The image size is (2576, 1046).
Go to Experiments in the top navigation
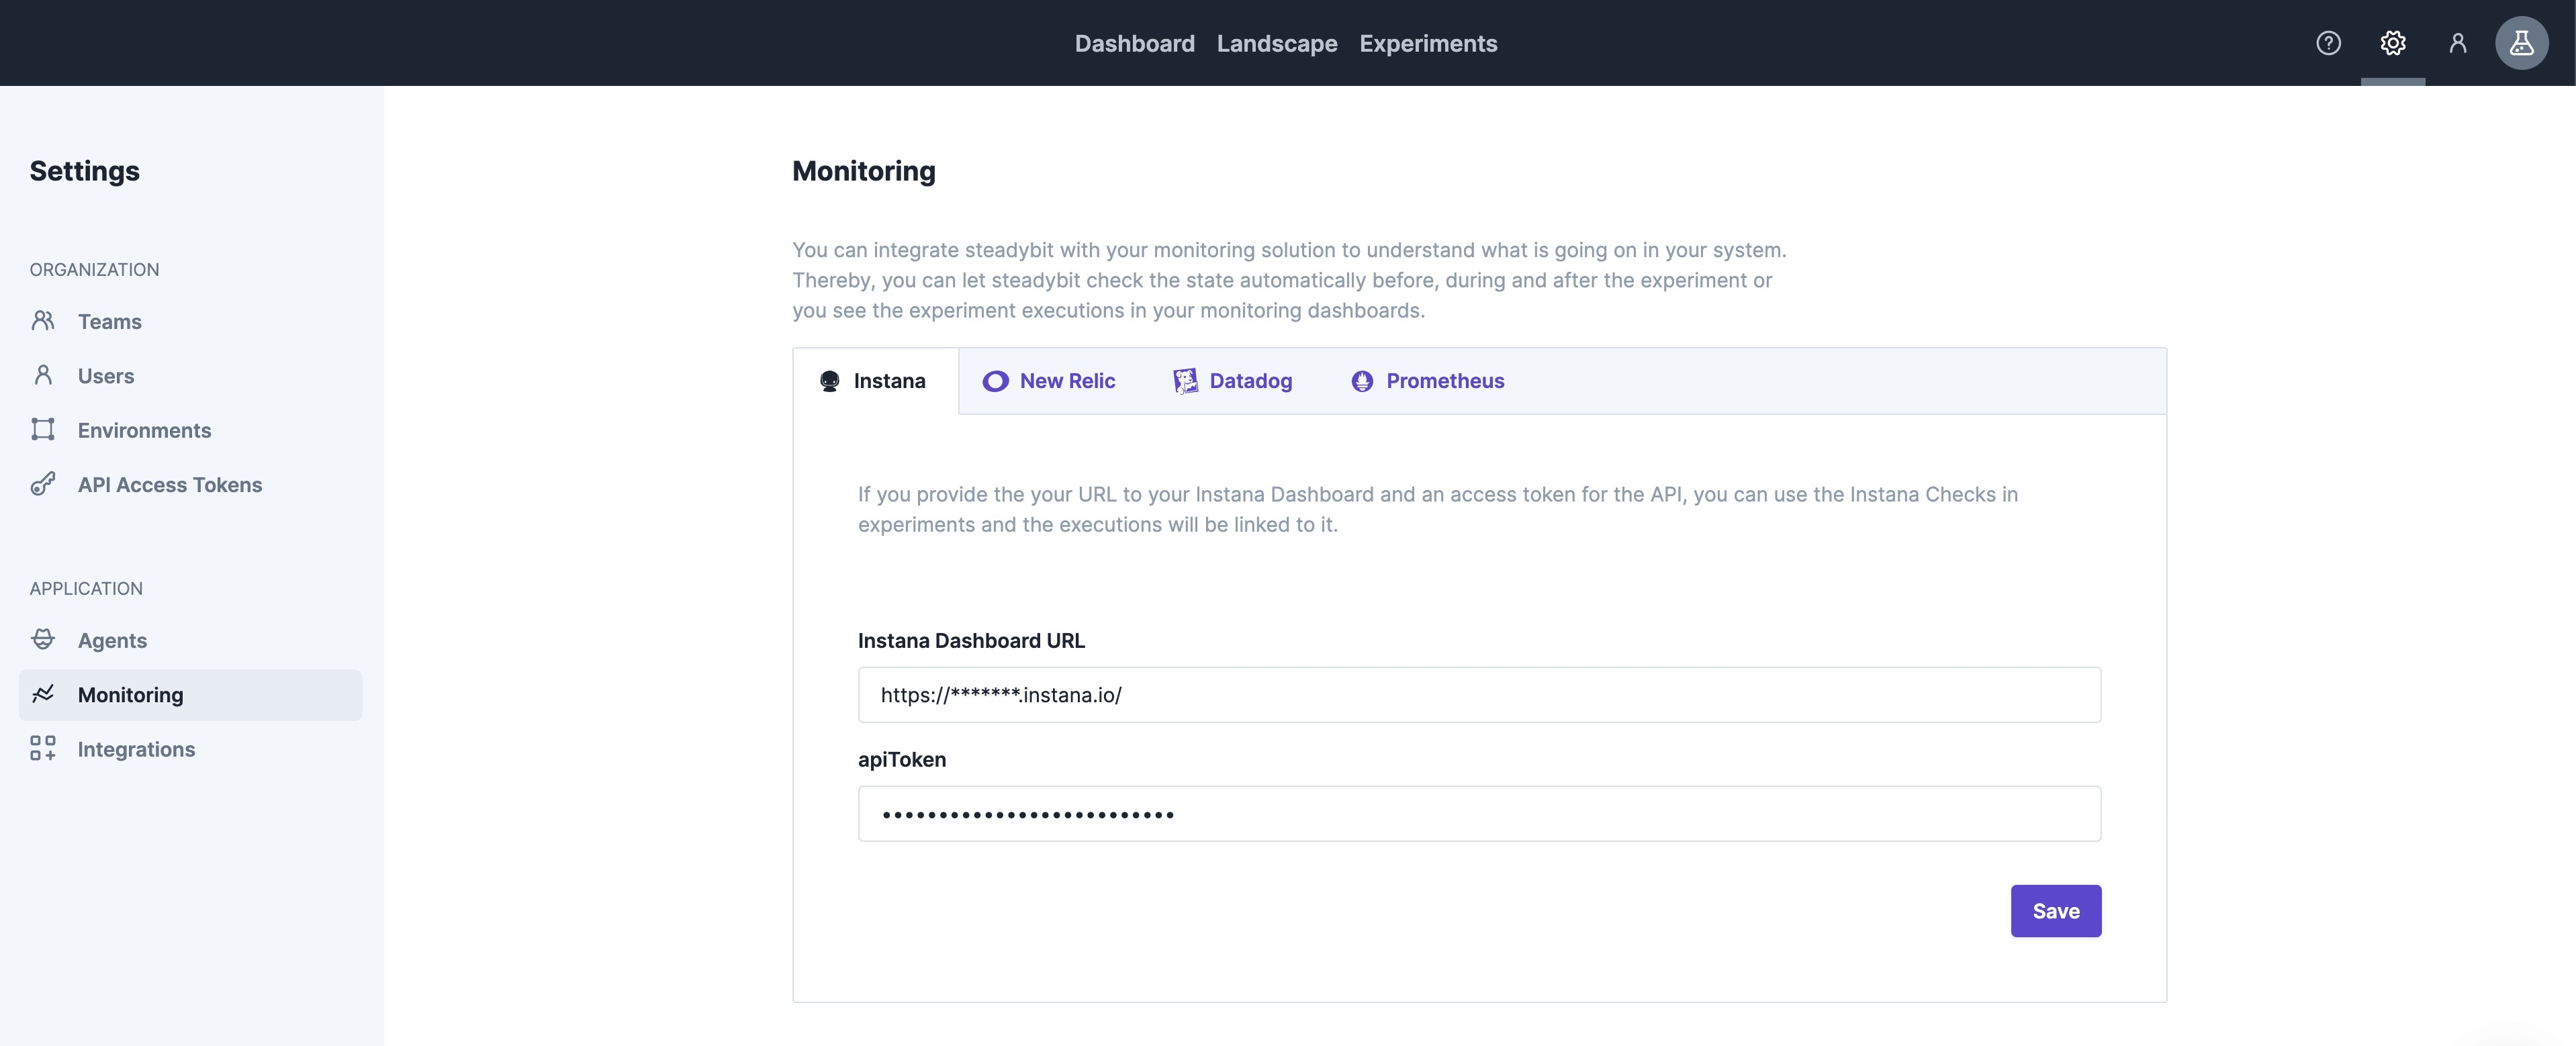(1427, 43)
